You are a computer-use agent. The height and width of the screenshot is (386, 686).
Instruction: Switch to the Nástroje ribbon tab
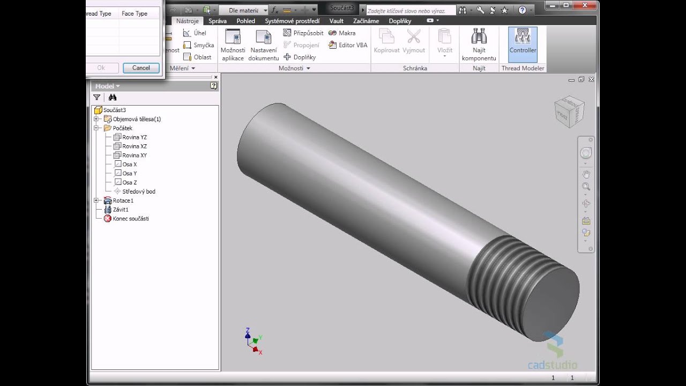(x=188, y=21)
